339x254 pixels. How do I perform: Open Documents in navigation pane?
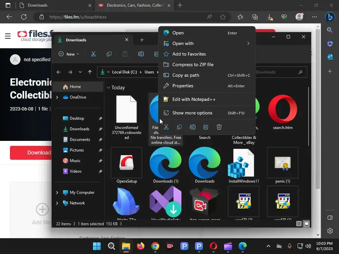point(80,140)
